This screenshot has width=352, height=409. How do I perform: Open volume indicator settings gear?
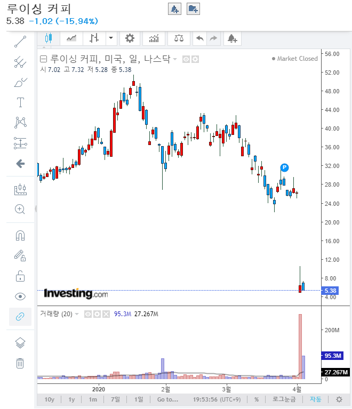(x=97, y=314)
